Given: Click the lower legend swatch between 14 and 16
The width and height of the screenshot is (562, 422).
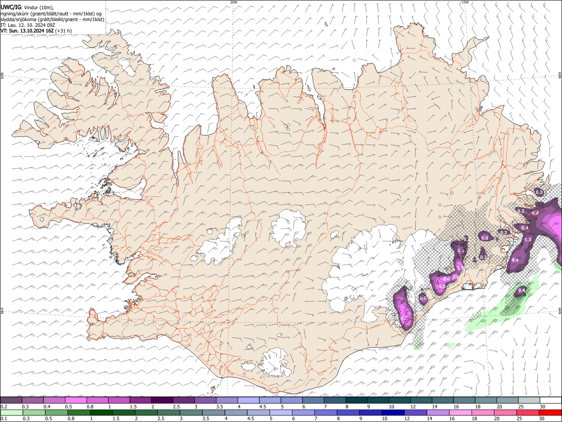Looking at the screenshot, I should click(437, 412).
